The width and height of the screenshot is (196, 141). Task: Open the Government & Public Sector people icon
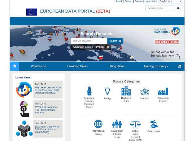(x=117, y=124)
